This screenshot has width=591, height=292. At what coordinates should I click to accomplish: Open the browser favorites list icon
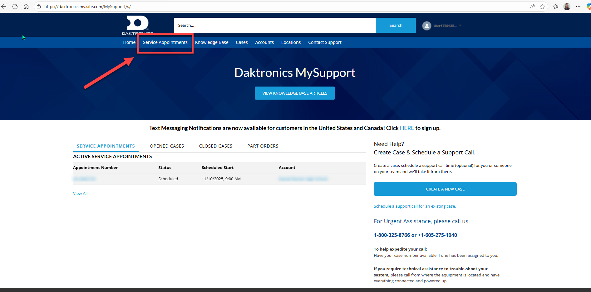pyautogui.click(x=556, y=7)
